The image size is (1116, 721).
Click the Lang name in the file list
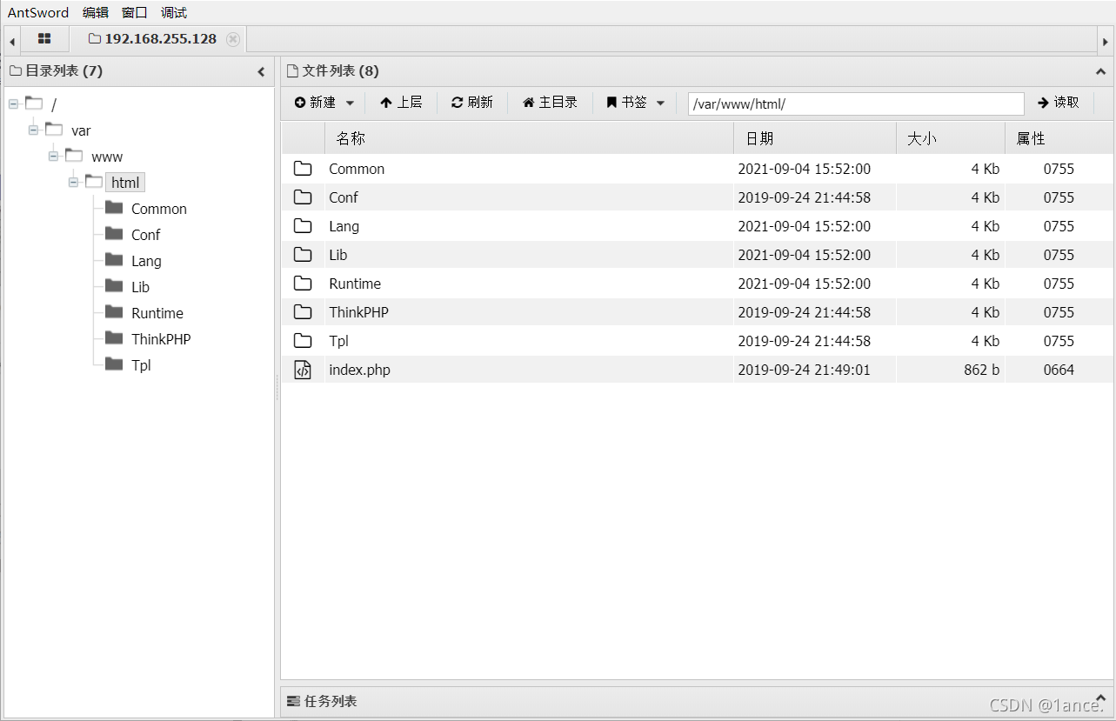pos(344,226)
